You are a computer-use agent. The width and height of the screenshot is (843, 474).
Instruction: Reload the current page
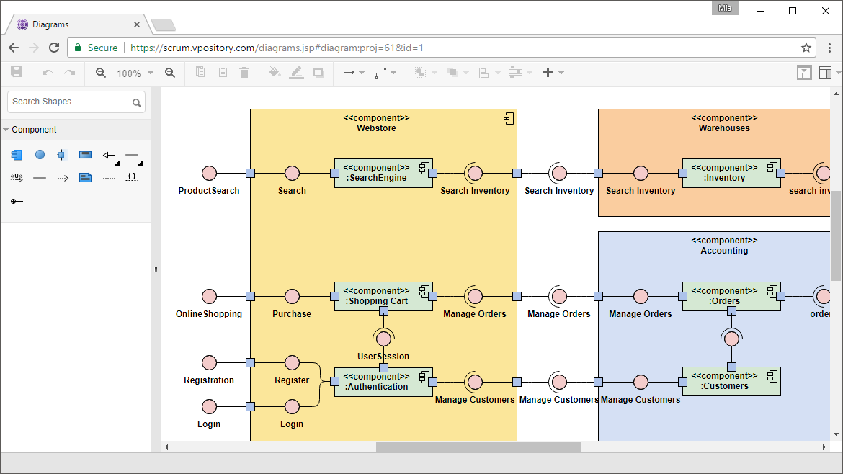click(x=54, y=48)
